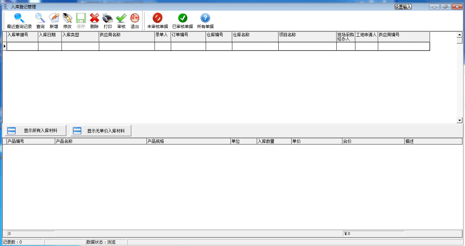Click the empty 入库单据号 cell in first row
465x246 pixels.
[22, 46]
